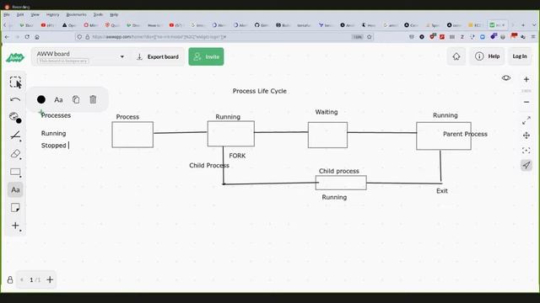Click the green Invite button
The width and height of the screenshot is (540, 303).
(206, 56)
